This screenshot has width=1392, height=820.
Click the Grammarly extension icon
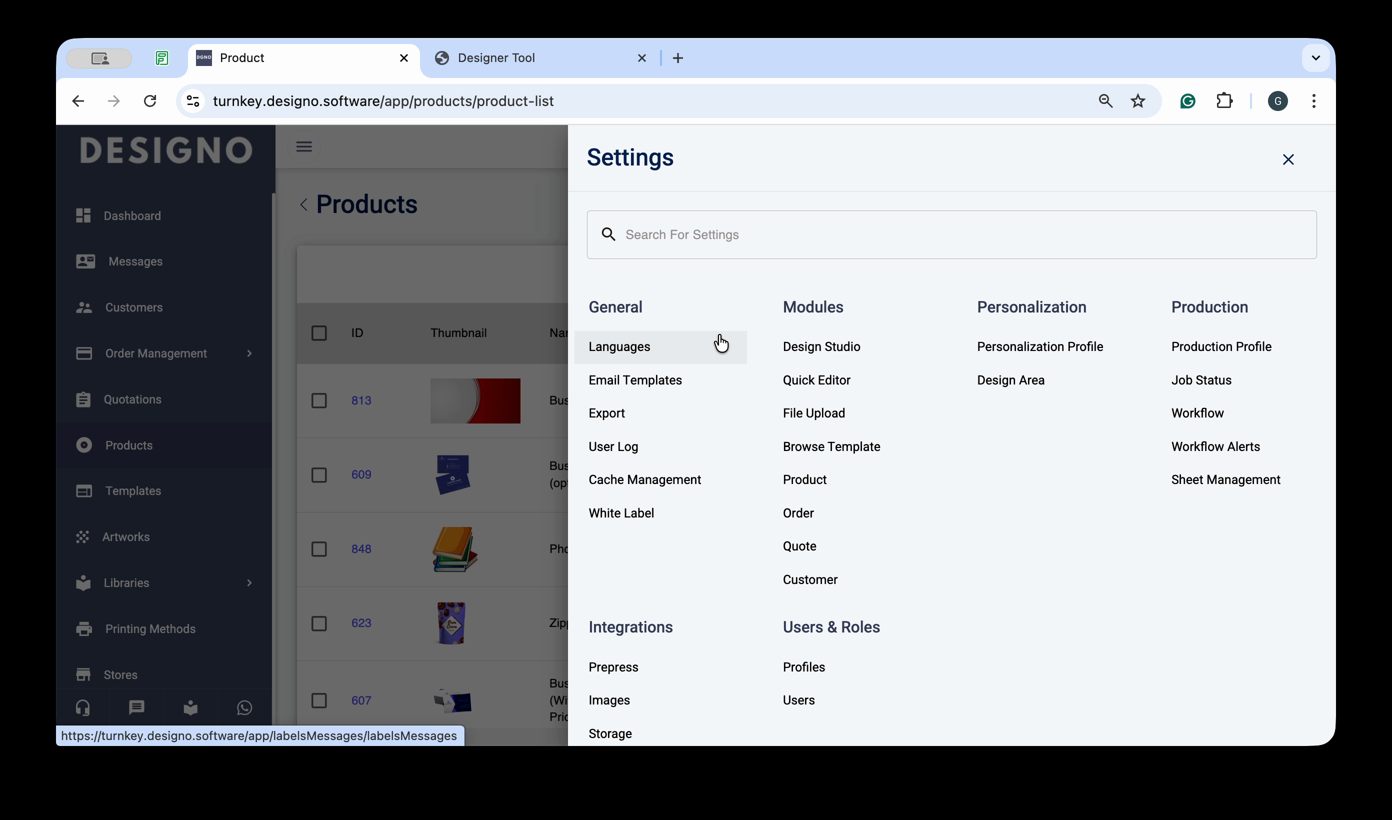[1187, 101]
